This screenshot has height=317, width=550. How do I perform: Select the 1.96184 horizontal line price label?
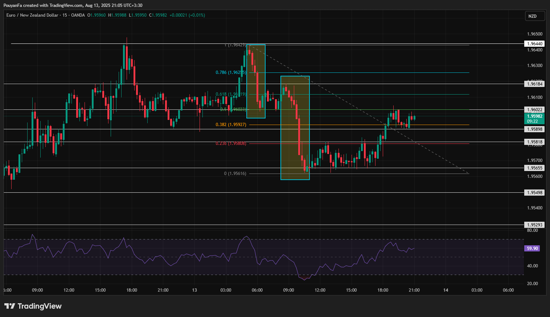click(x=535, y=84)
